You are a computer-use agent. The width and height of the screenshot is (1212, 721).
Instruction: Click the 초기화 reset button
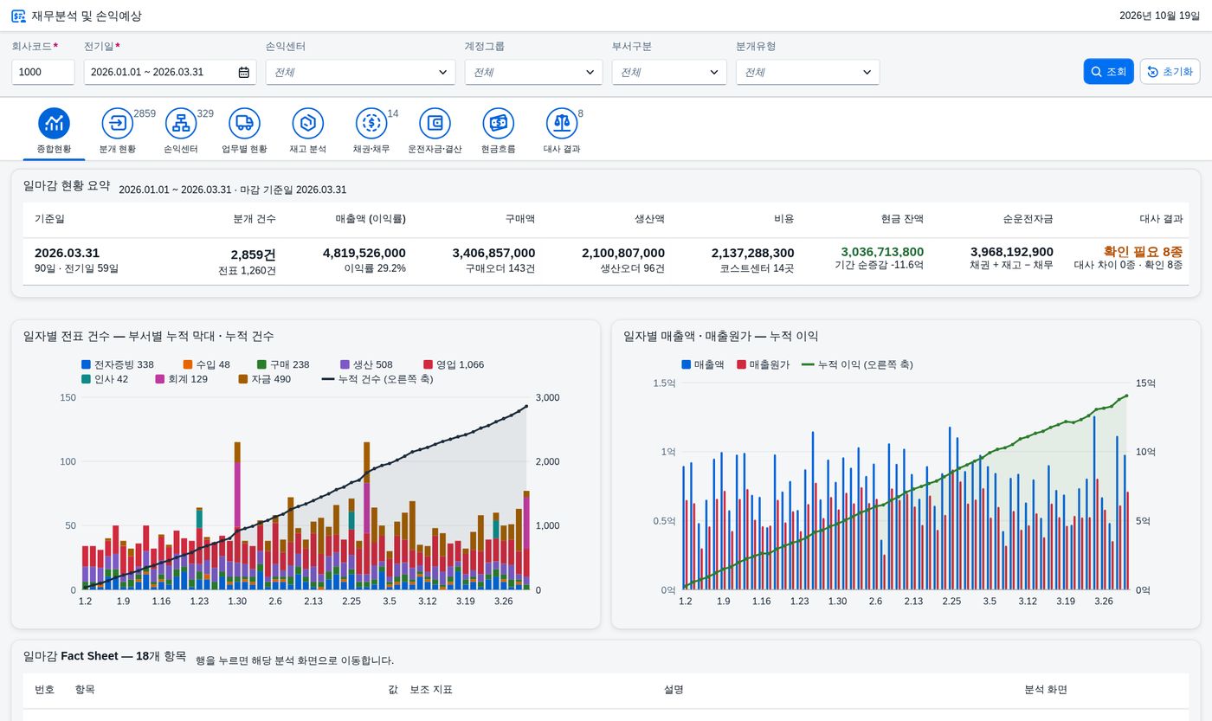tap(1170, 72)
